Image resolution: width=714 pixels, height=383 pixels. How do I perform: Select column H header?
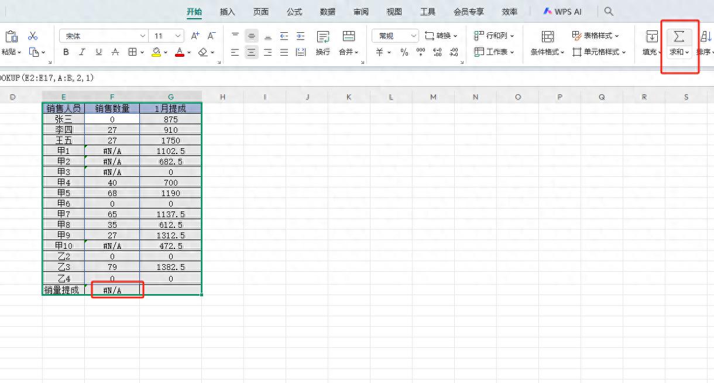coord(222,97)
